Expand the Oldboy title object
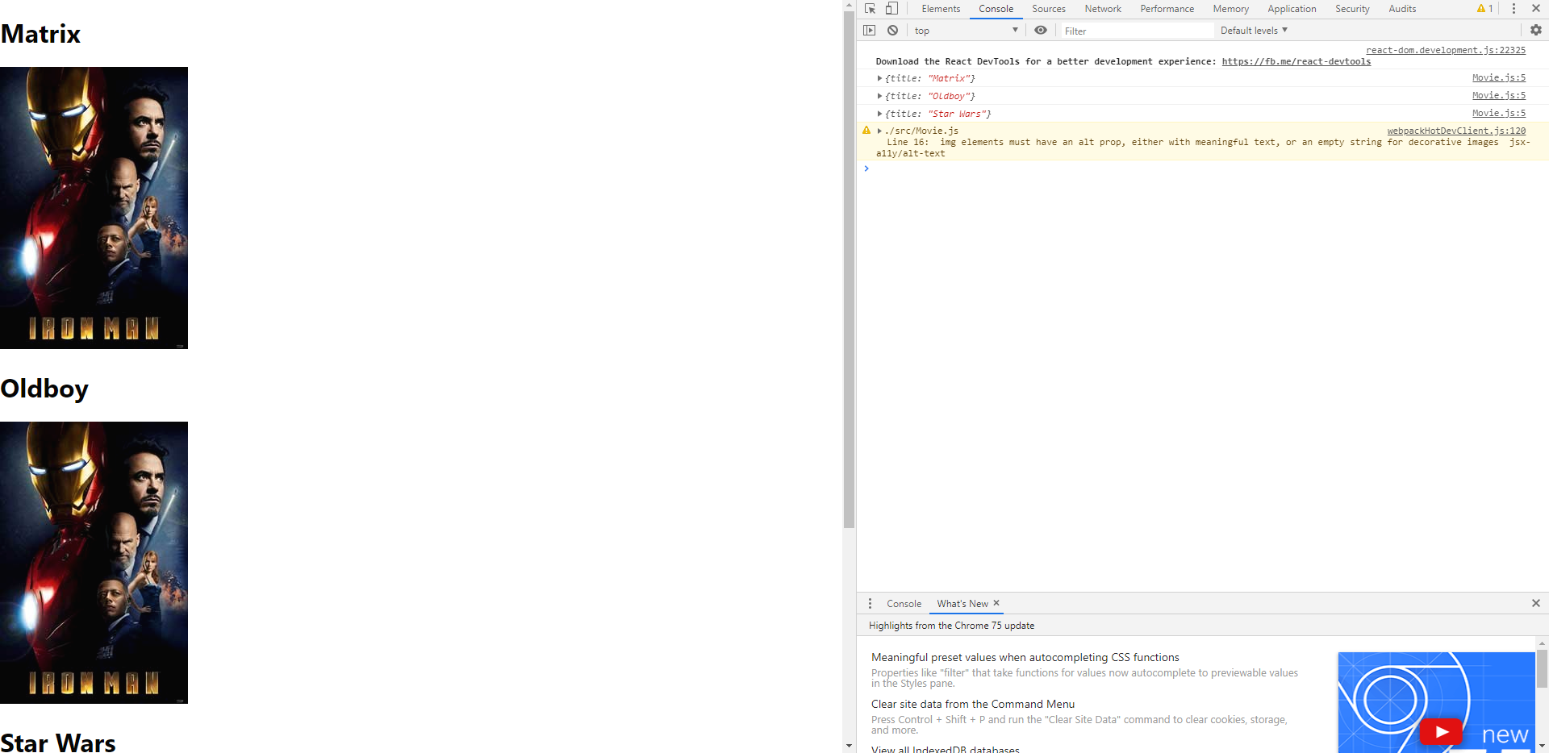1549x753 pixels. click(879, 96)
